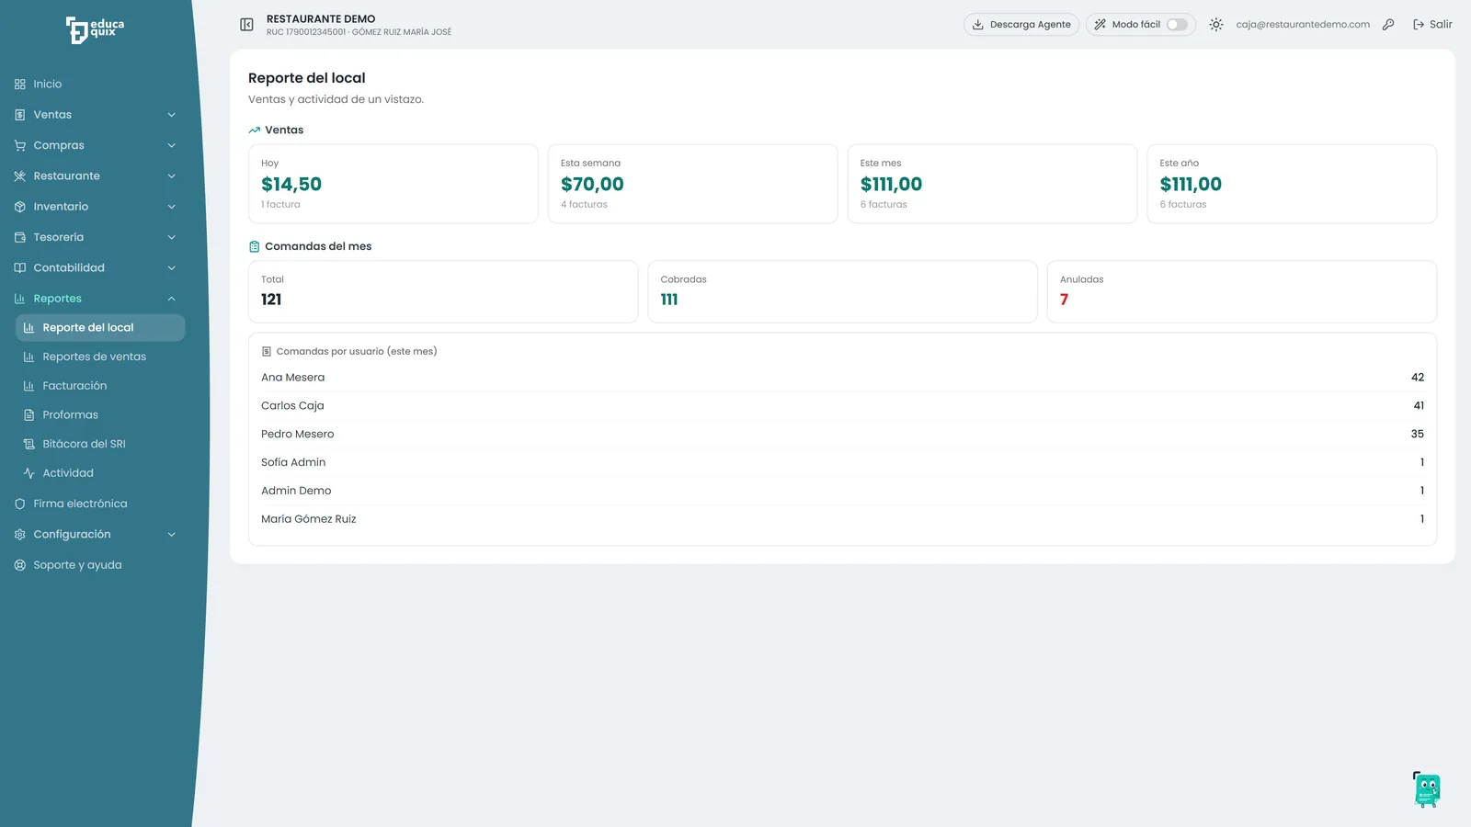Open the Facturación submenu item
The image size is (1471, 827).
[x=100, y=386]
